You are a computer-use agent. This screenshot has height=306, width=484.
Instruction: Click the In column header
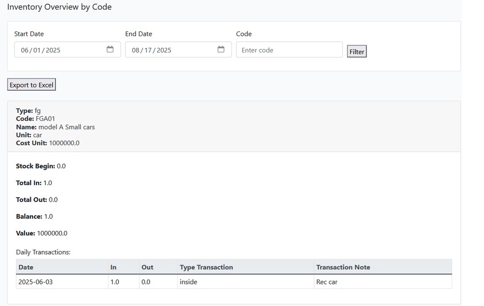click(113, 267)
